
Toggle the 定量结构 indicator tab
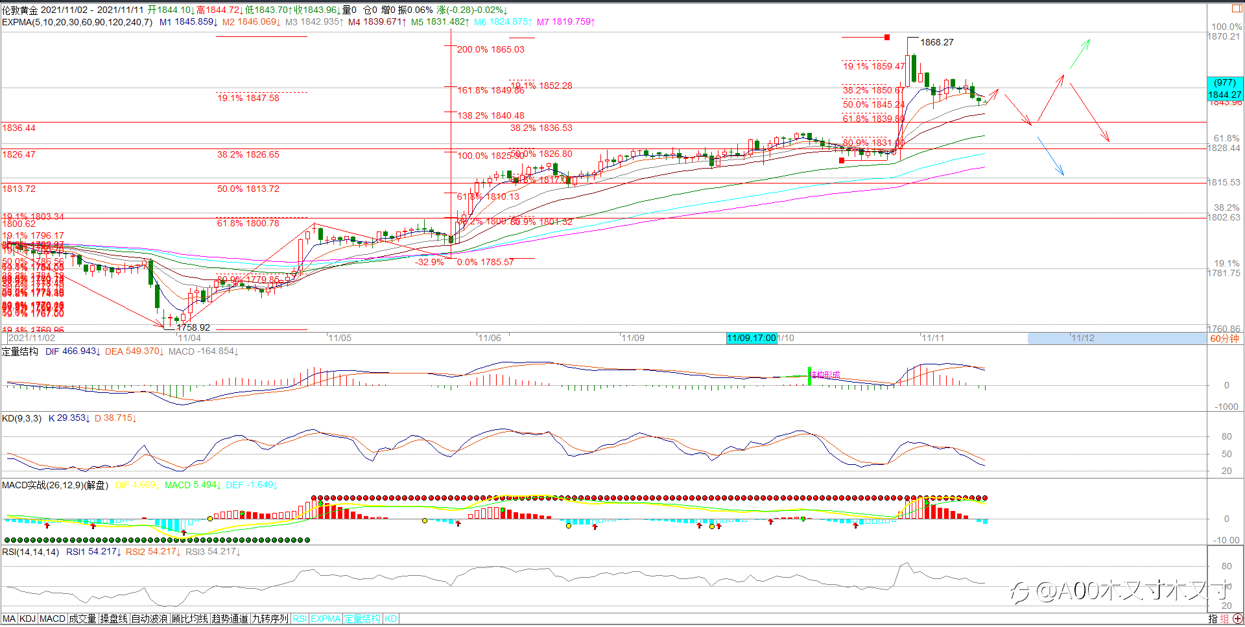coord(362,619)
